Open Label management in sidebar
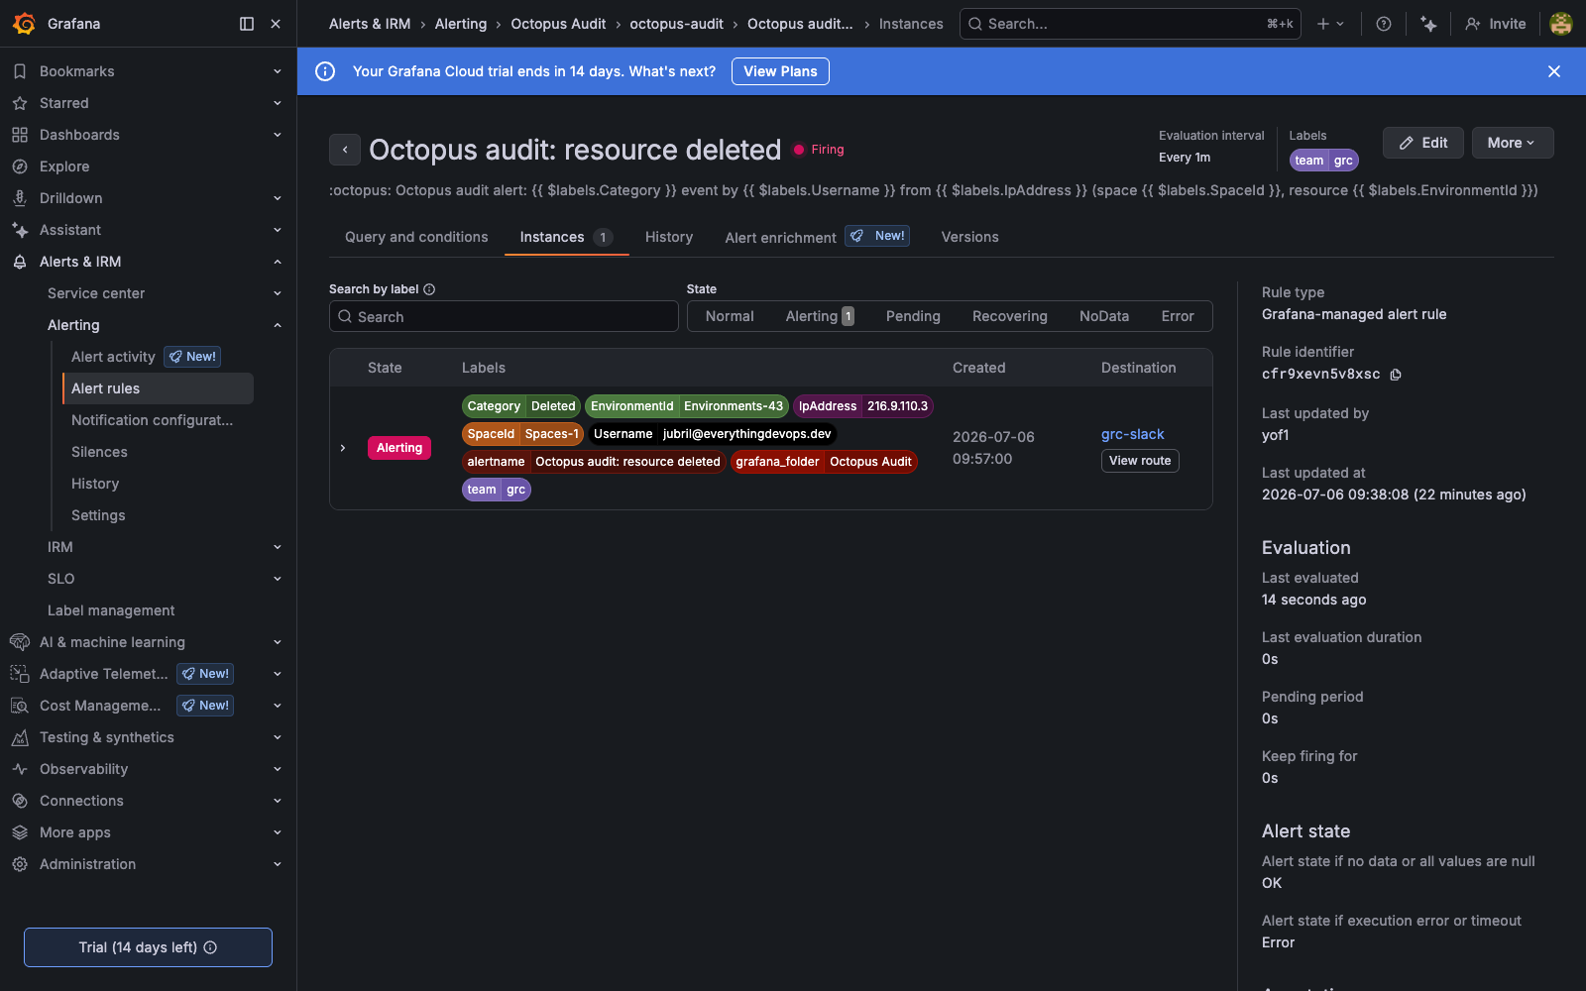Screen dimensions: 1586x991 (x=111, y=610)
